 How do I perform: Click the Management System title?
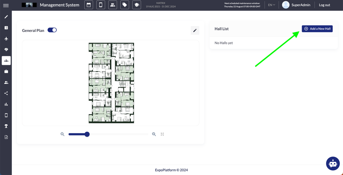(60, 5)
